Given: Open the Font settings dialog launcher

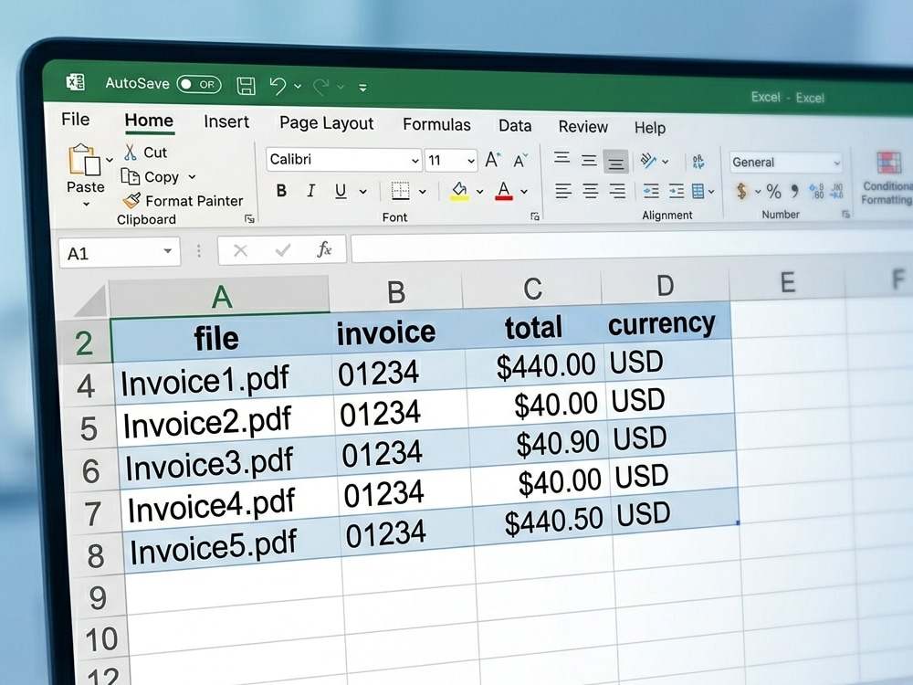Looking at the screenshot, I should coord(535,216).
